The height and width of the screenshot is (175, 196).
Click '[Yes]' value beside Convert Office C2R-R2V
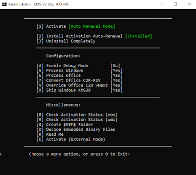click(x=117, y=81)
